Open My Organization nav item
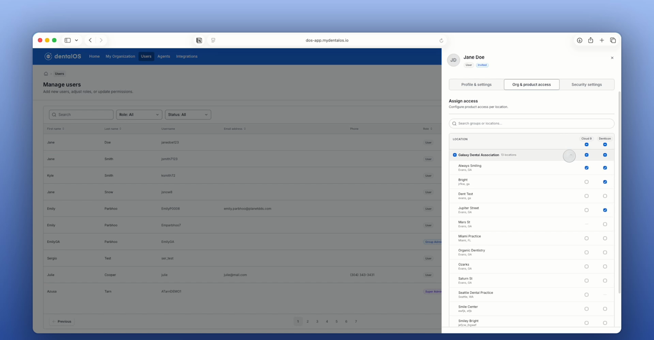Viewport: 654px width, 340px height. (120, 56)
